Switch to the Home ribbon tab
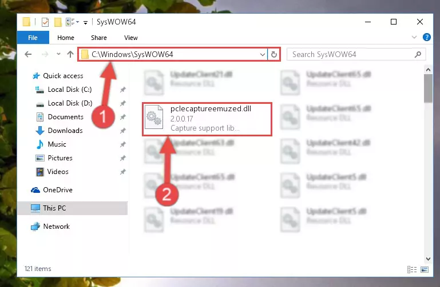 point(66,38)
